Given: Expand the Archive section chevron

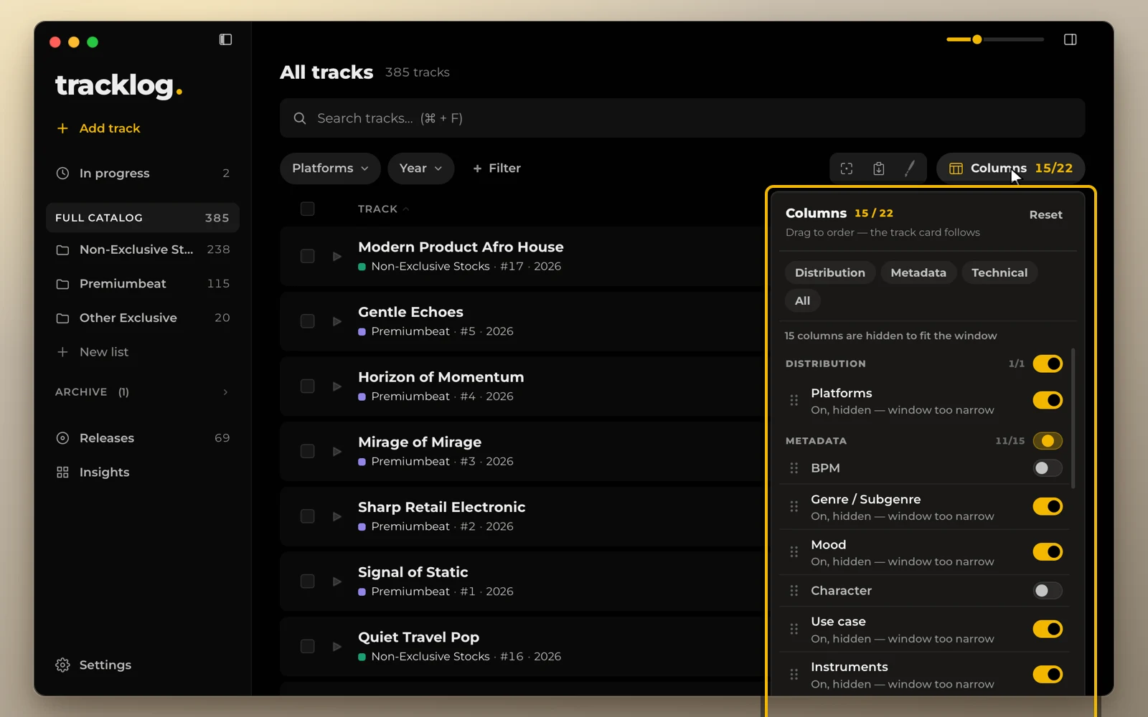Looking at the screenshot, I should pos(225,392).
